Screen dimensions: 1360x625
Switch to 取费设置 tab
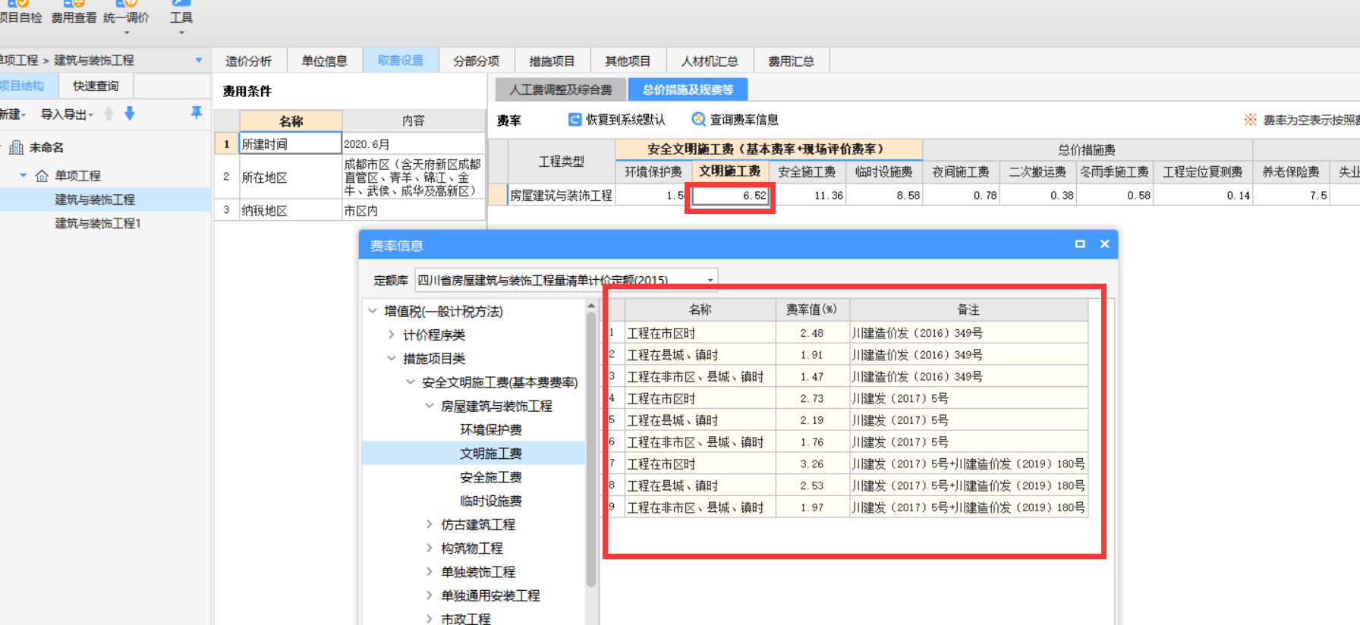(x=401, y=61)
